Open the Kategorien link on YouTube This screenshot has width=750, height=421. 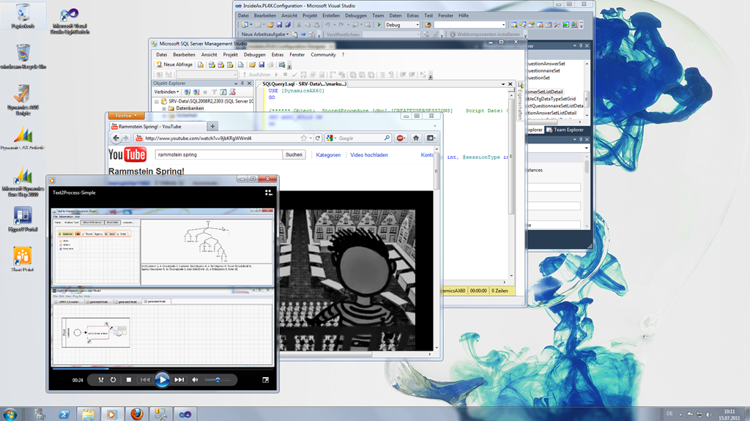328,155
